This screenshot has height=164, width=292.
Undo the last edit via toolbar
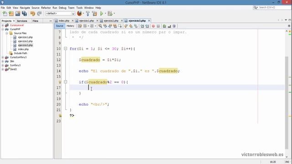[33, 14]
